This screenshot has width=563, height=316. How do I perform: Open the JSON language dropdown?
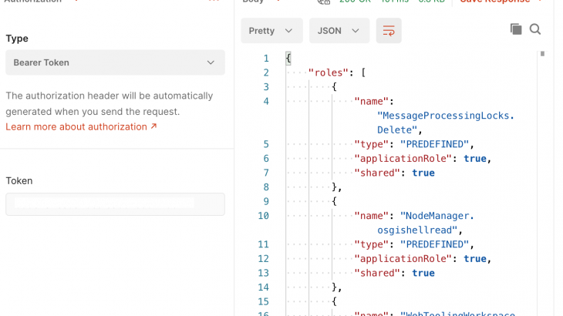(x=339, y=31)
